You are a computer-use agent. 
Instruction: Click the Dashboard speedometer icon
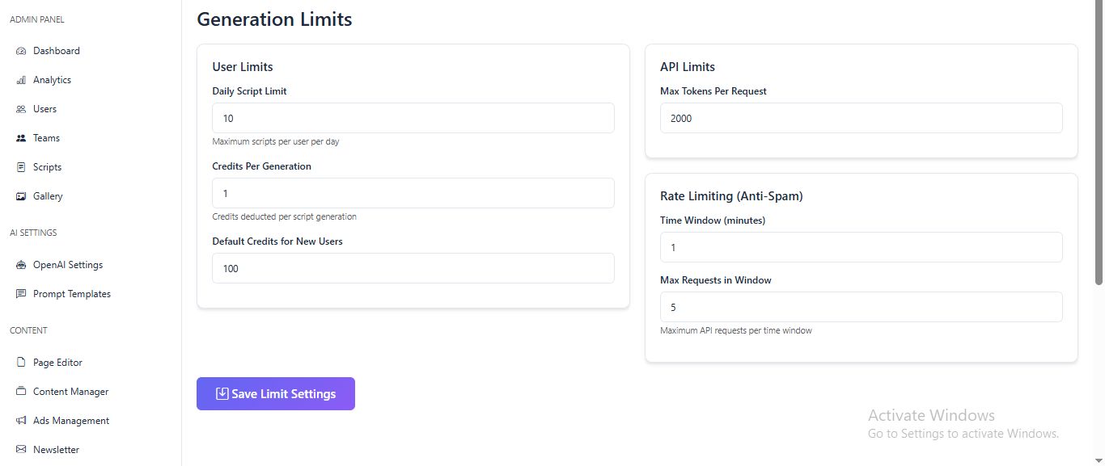(x=21, y=51)
